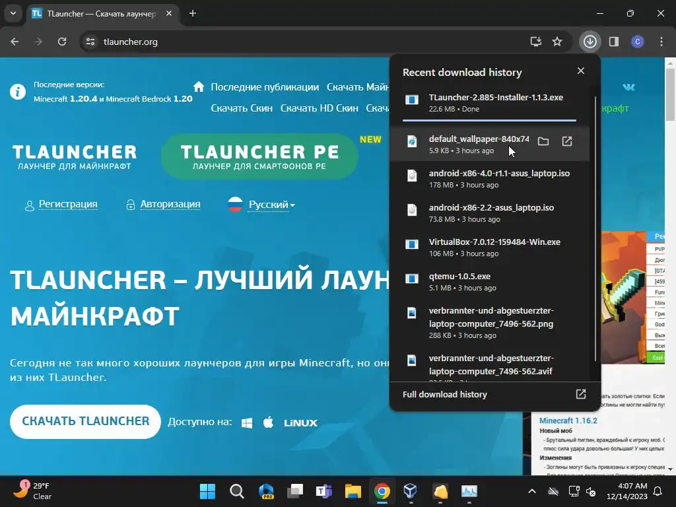676x507 pixels.
Task: Open verbrannter laptop-computer .png download
Action: point(489,322)
